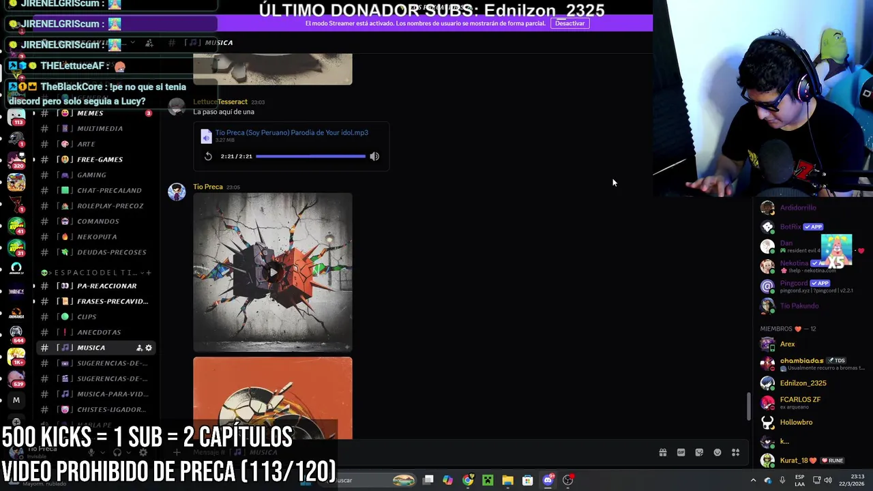The image size is (873, 491).
Task: Open server icon with 1K+ badge
Action: [x=16, y=357]
